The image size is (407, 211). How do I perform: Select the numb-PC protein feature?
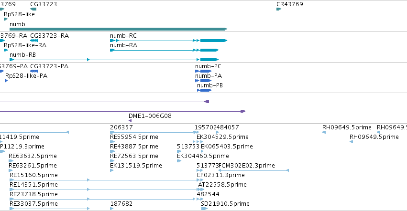(x=203, y=71)
